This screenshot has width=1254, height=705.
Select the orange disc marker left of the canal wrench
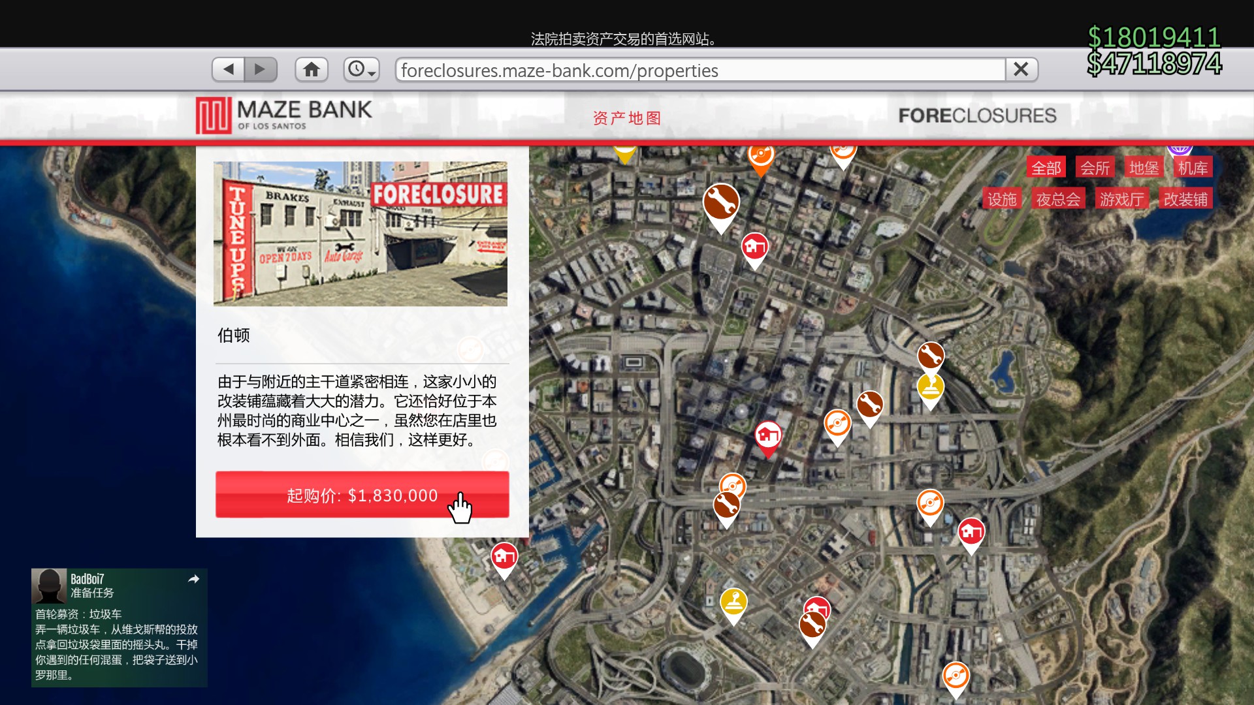(837, 425)
